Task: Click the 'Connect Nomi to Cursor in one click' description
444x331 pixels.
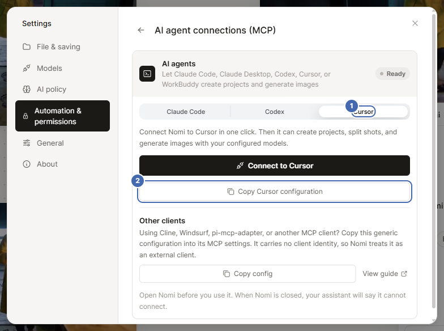Action: tap(268, 137)
